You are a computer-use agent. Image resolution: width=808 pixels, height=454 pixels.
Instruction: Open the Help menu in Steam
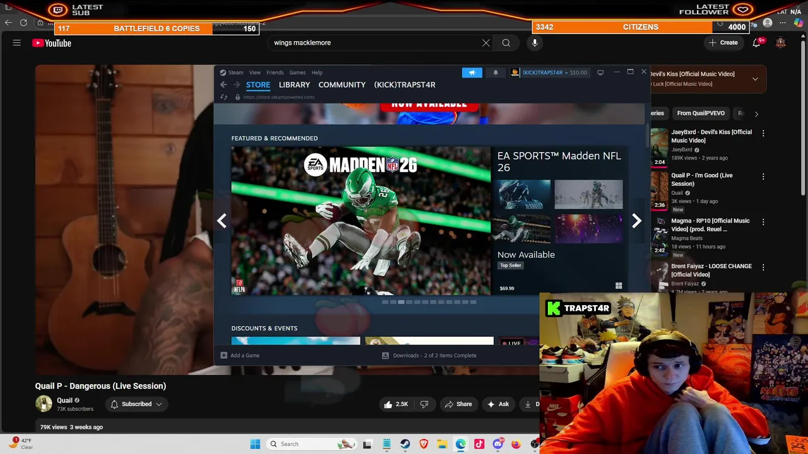pos(317,73)
